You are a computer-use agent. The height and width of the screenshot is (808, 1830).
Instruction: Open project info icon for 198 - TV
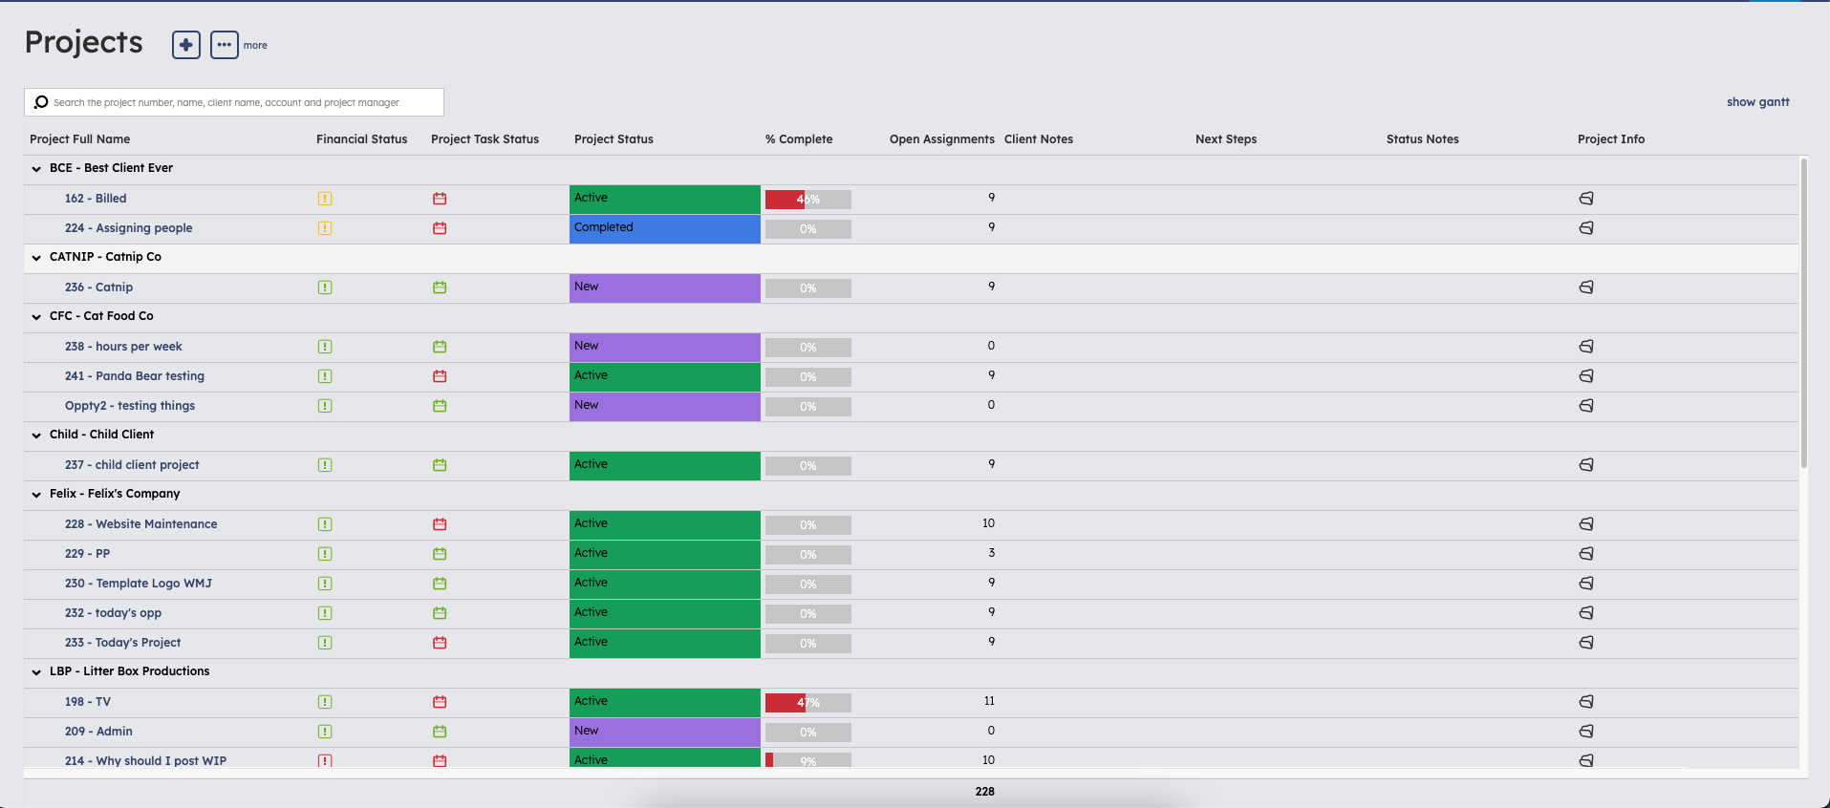click(1586, 702)
